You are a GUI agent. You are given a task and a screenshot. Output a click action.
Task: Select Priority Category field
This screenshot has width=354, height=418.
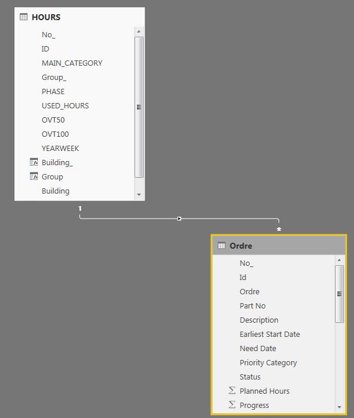point(268,362)
